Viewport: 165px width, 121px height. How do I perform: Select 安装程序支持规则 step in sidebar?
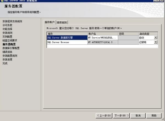pyautogui.click(x=12, y=21)
